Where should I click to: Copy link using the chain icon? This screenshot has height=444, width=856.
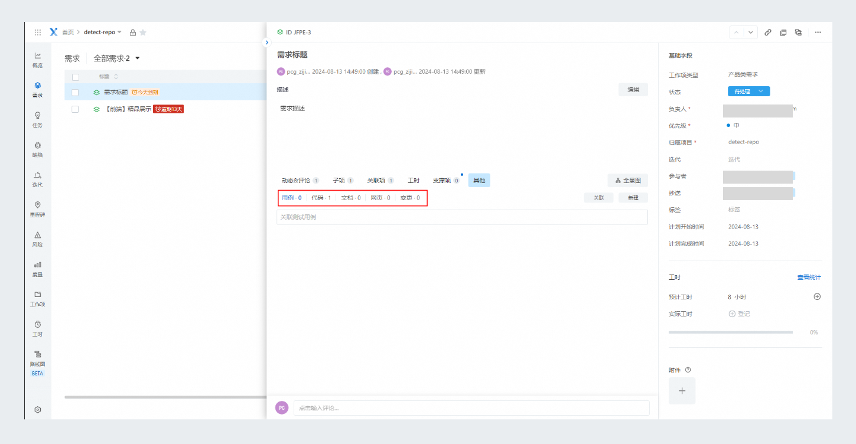[x=768, y=32]
